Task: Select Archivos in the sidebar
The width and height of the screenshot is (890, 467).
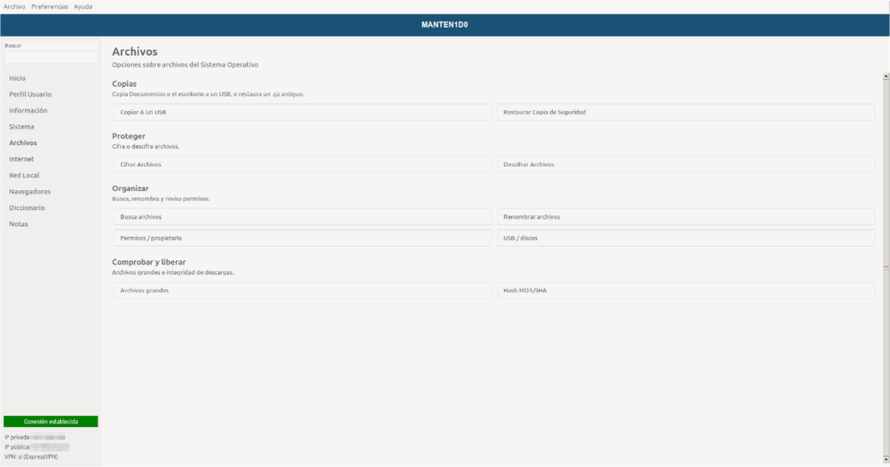Action: [23, 143]
